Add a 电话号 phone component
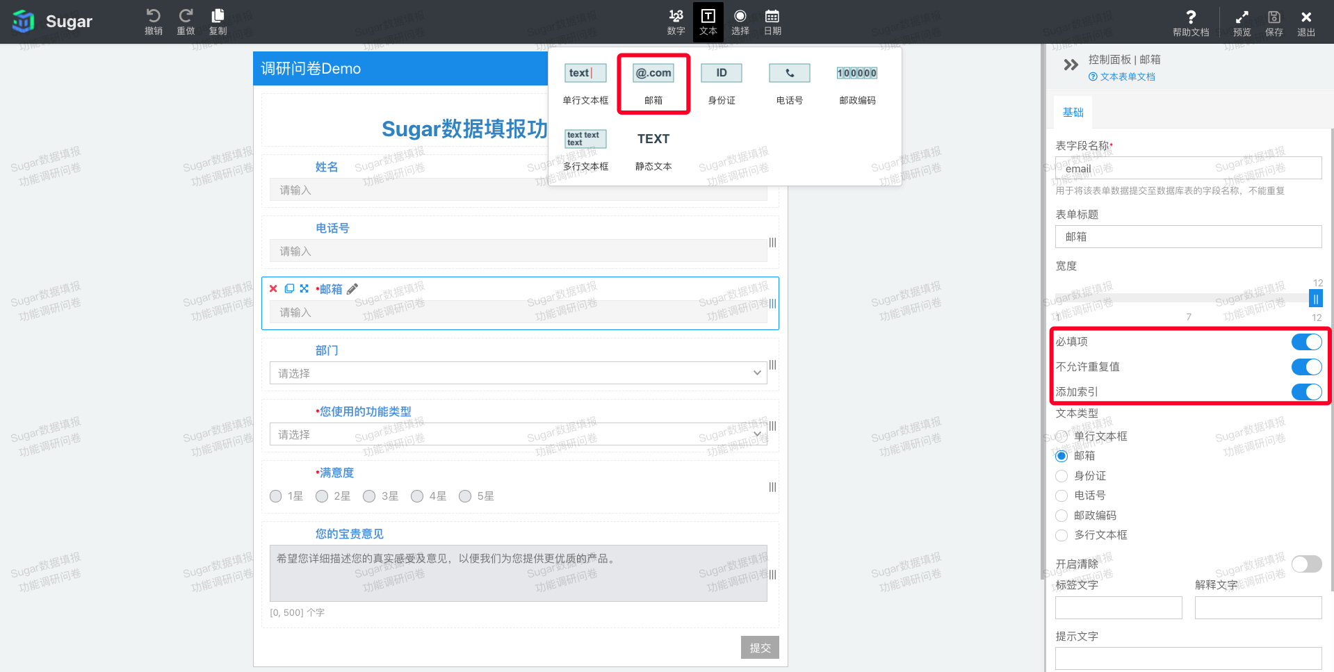The width and height of the screenshot is (1334, 672). coord(789,84)
